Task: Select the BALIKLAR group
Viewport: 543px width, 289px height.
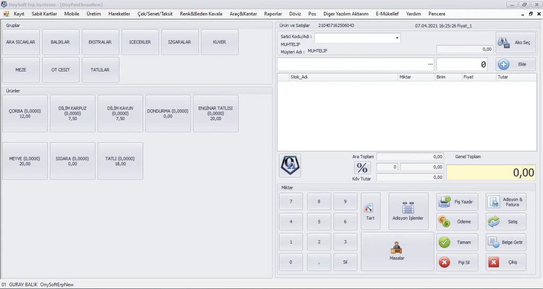Action: tap(60, 42)
